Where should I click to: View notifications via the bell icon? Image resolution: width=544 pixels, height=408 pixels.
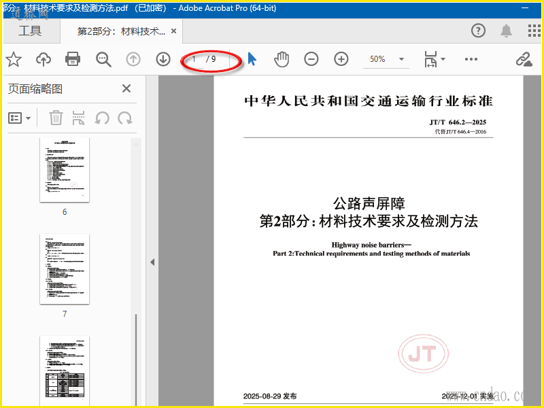tap(506, 31)
